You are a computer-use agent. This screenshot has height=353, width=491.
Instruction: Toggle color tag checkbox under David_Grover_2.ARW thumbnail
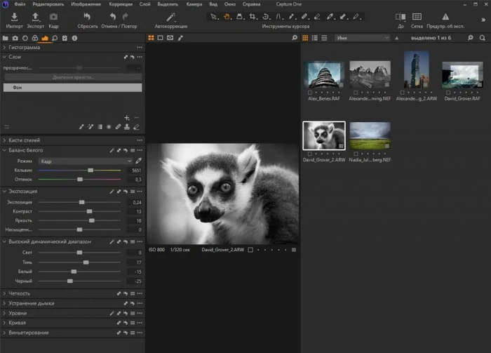310,154
